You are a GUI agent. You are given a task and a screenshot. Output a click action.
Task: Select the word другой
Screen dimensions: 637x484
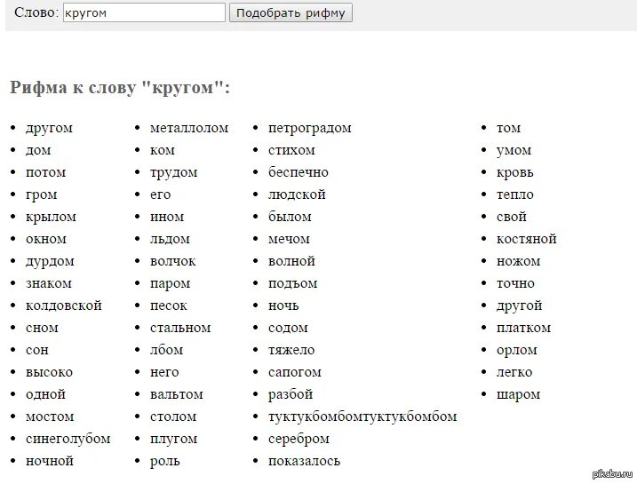[x=519, y=305]
